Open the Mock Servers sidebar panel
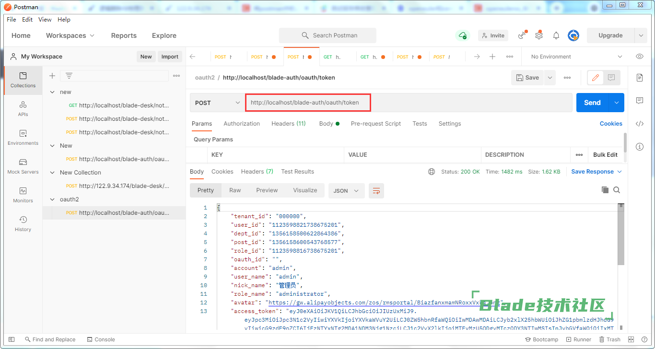 (23, 166)
